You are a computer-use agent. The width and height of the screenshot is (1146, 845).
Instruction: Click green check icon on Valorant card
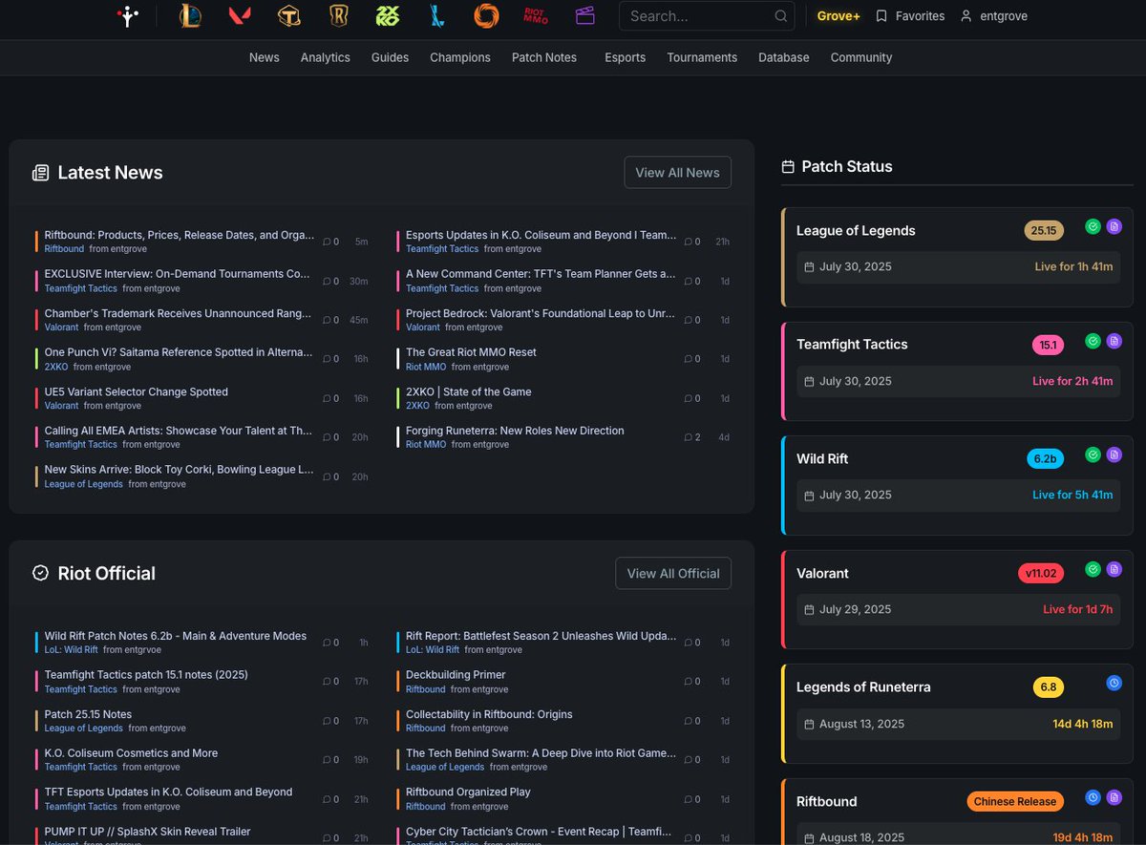tap(1093, 570)
